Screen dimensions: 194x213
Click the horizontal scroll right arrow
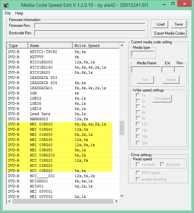click(x=117, y=201)
